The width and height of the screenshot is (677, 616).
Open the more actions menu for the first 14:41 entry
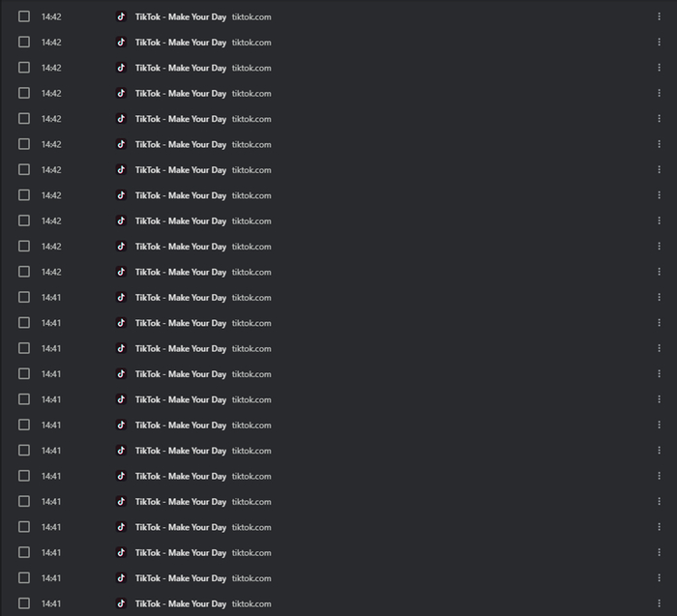pos(660,298)
